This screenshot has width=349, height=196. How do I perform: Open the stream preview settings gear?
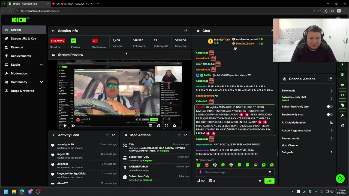pyautogui.click(x=174, y=126)
